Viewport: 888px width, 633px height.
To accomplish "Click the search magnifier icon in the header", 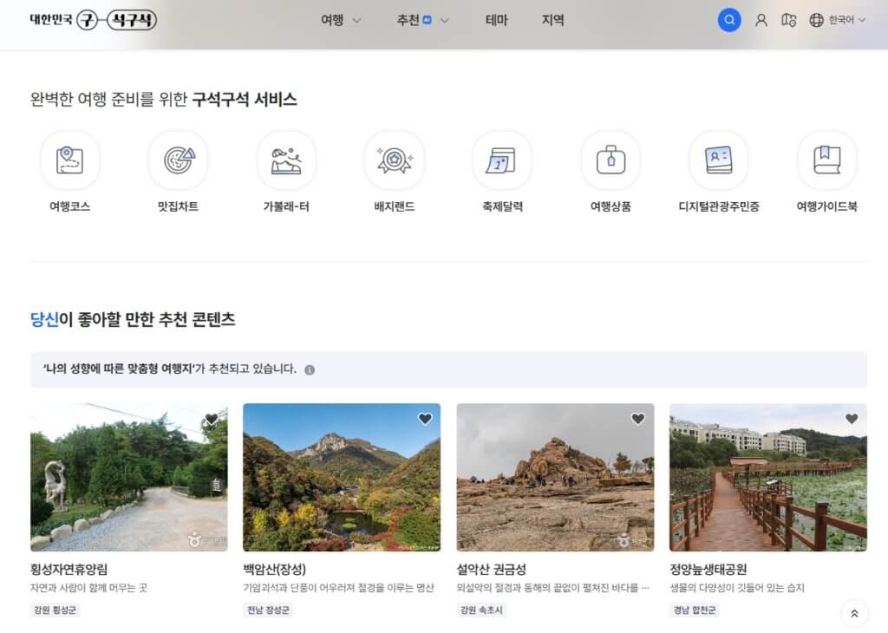I will pos(729,19).
